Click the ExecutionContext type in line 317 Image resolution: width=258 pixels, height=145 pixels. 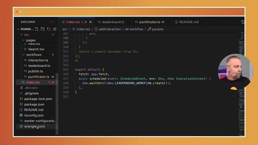191,79
